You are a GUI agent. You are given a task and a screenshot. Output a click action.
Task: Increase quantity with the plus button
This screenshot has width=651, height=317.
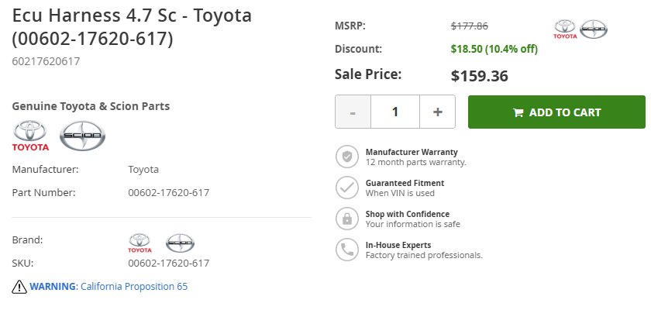pyautogui.click(x=438, y=112)
